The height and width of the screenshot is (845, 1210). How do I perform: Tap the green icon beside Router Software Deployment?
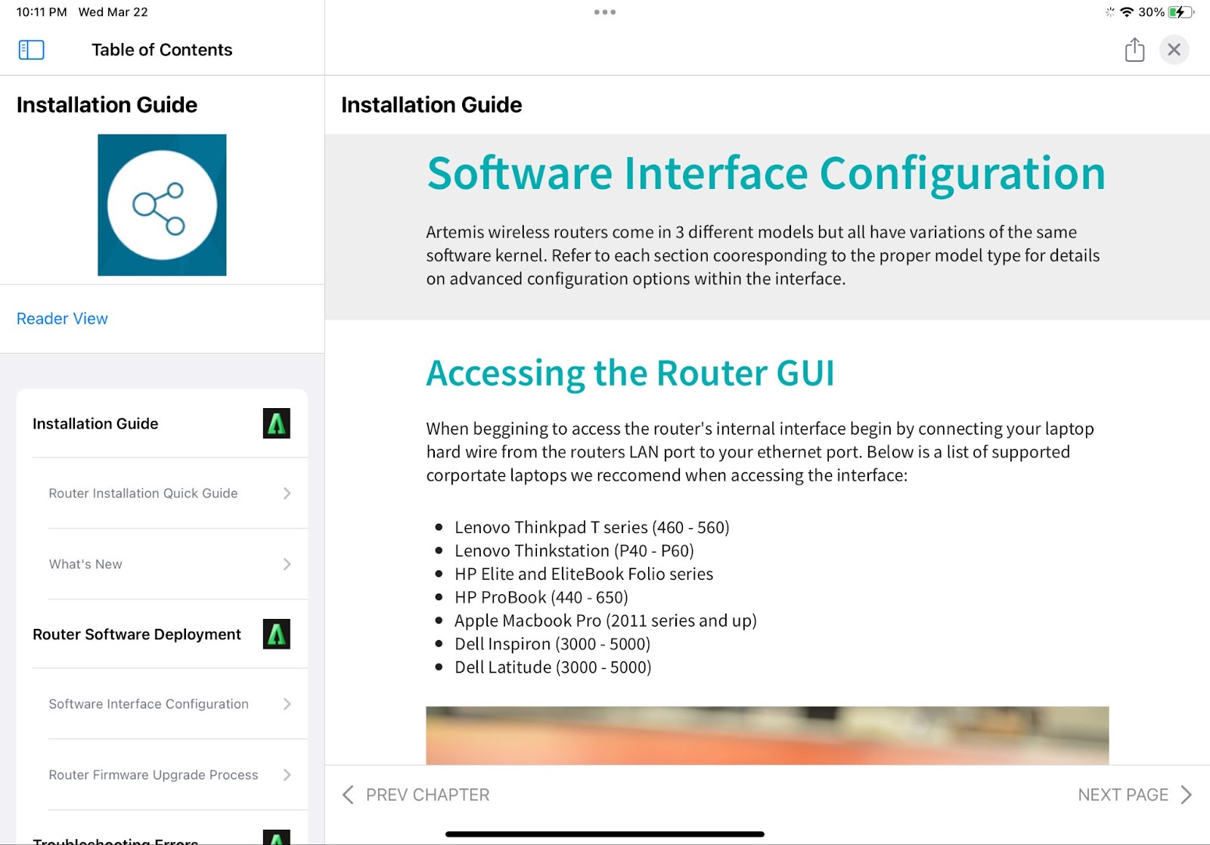point(277,634)
